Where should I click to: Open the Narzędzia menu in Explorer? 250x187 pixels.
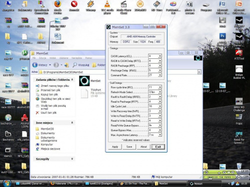pos(76,58)
